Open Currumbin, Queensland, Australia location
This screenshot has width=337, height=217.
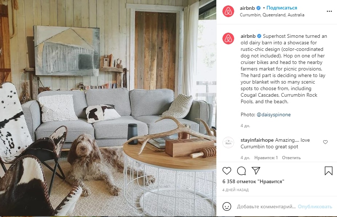pos(272,15)
